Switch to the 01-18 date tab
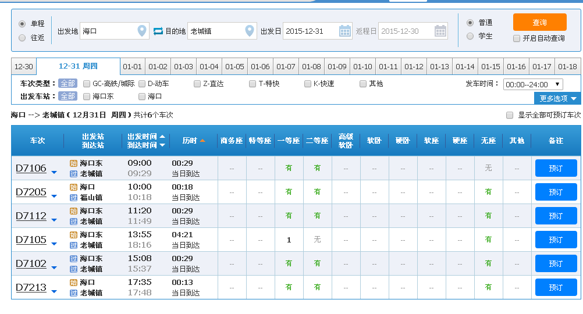 point(567,66)
